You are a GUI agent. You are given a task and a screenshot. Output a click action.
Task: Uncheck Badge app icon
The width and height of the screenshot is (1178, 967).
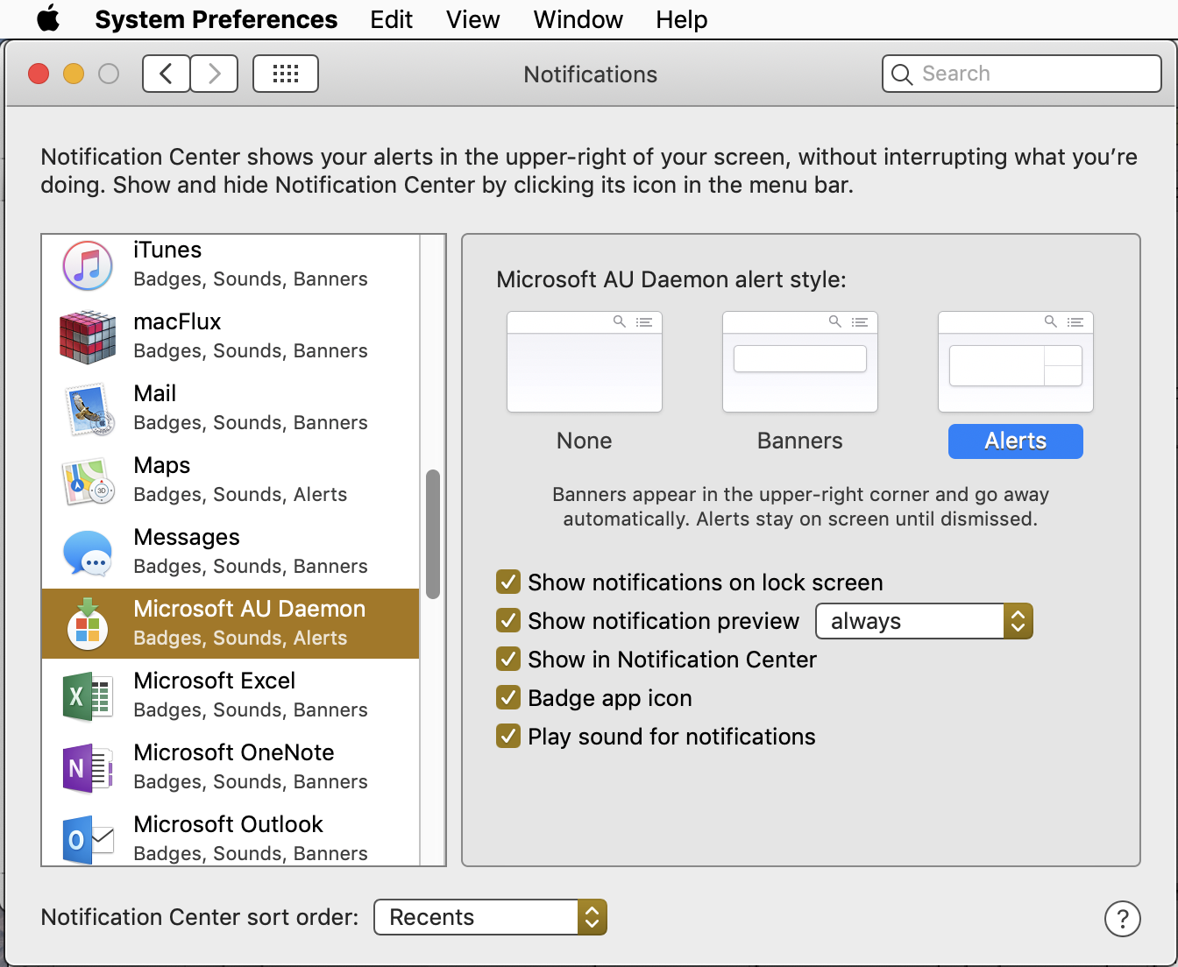click(508, 697)
